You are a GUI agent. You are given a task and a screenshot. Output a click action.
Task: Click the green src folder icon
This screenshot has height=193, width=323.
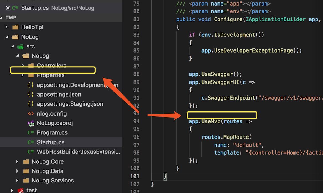pos(20,46)
